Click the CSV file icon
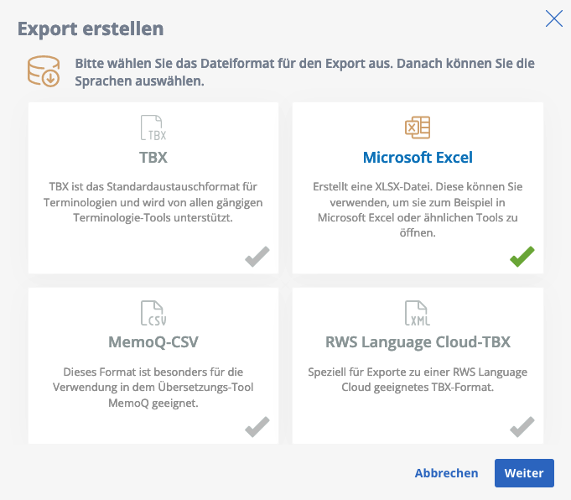The image size is (571, 500). (x=153, y=313)
